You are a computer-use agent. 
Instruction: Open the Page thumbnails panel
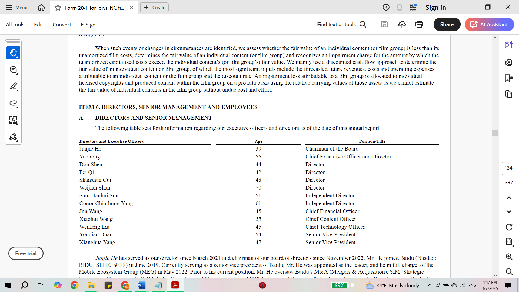[509, 94]
